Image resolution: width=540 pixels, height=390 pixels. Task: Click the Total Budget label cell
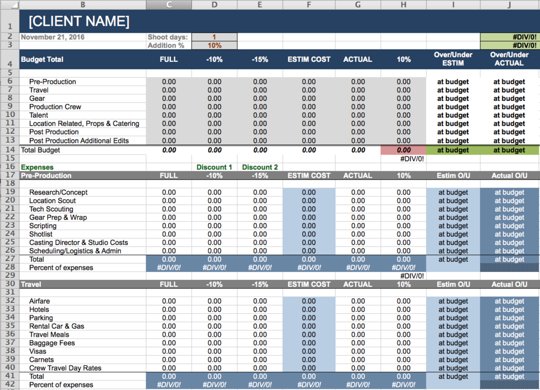point(40,150)
